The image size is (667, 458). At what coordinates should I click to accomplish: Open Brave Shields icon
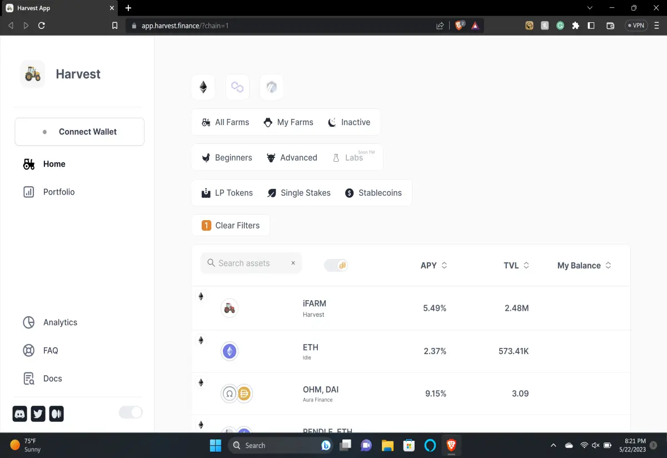coord(460,25)
